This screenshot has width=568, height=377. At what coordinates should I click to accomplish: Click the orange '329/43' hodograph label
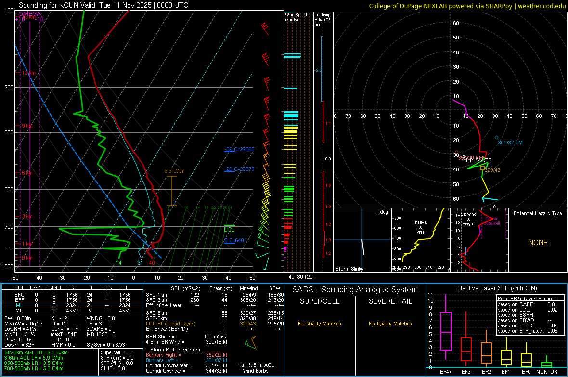[x=492, y=170]
